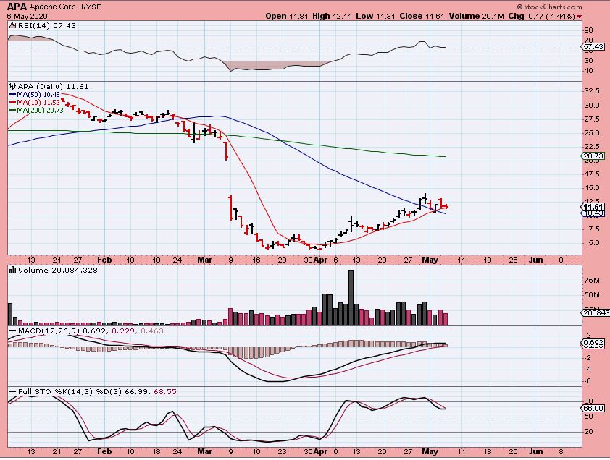Click the 11.61 last-price tag on right axis
The height and width of the screenshot is (460, 610).
pos(593,207)
